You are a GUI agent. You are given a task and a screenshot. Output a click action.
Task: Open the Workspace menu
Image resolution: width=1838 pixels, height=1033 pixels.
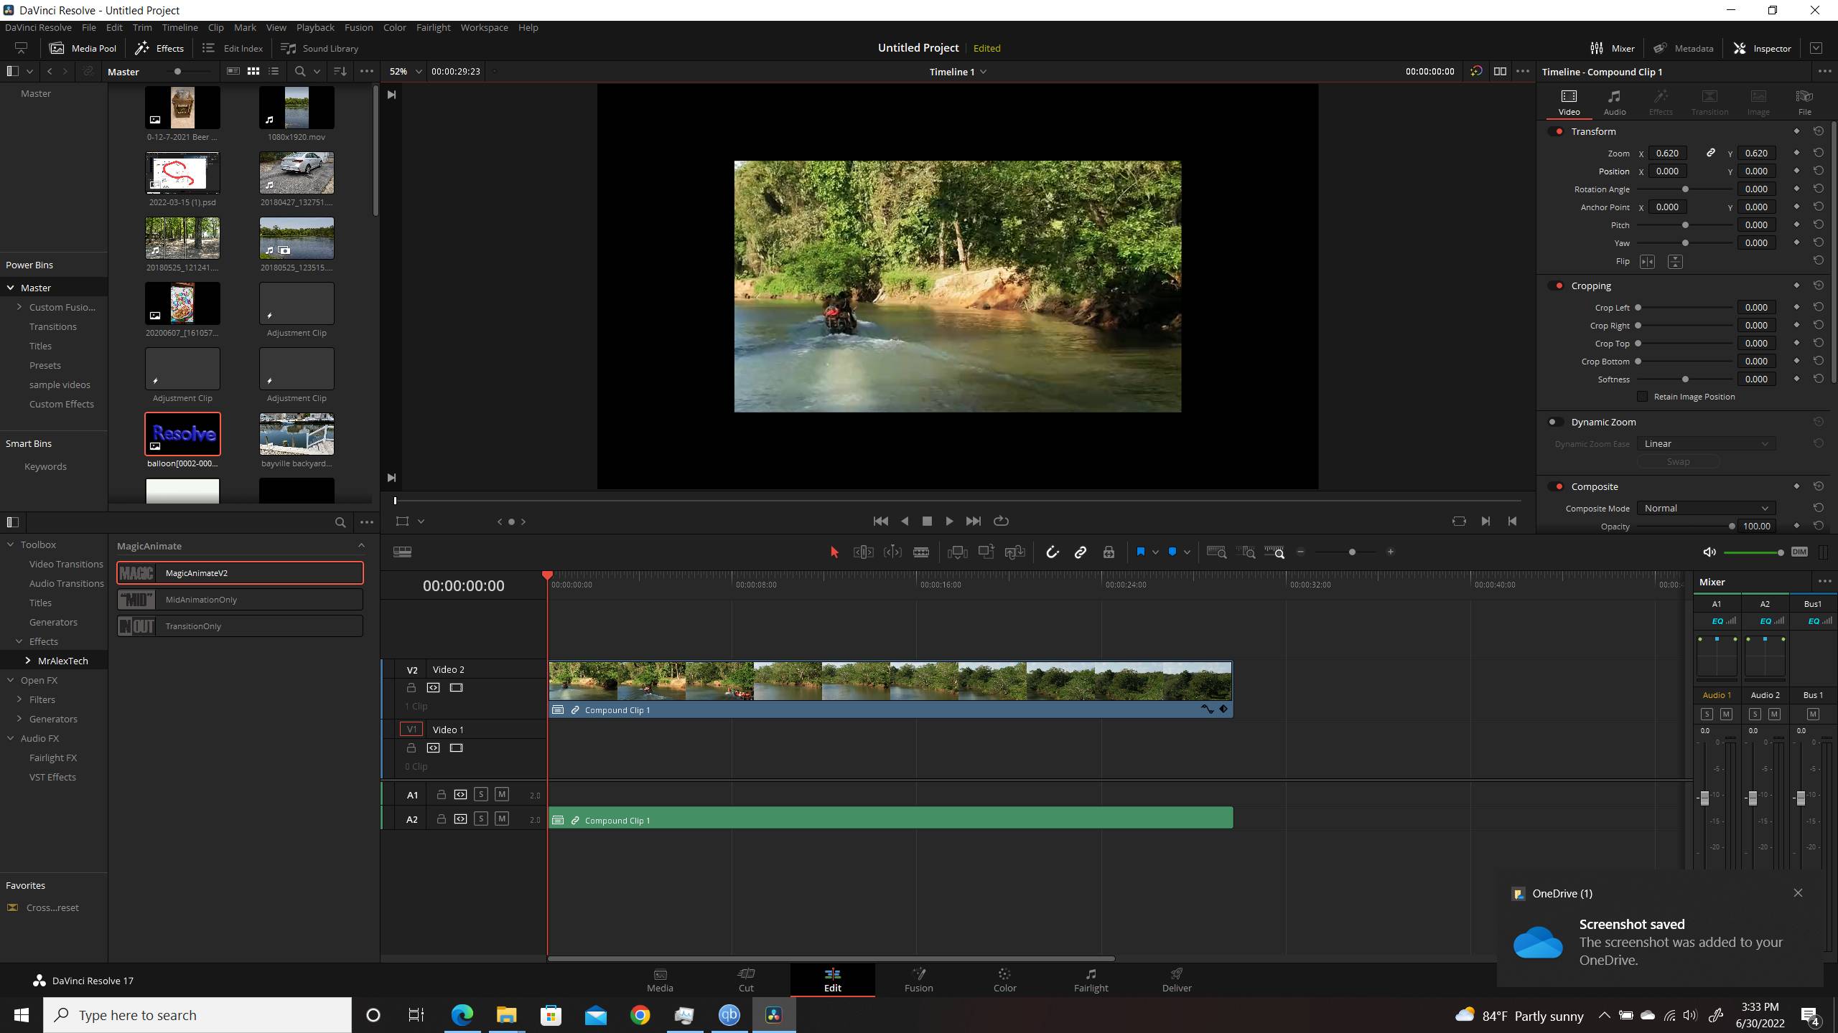pyautogui.click(x=484, y=27)
